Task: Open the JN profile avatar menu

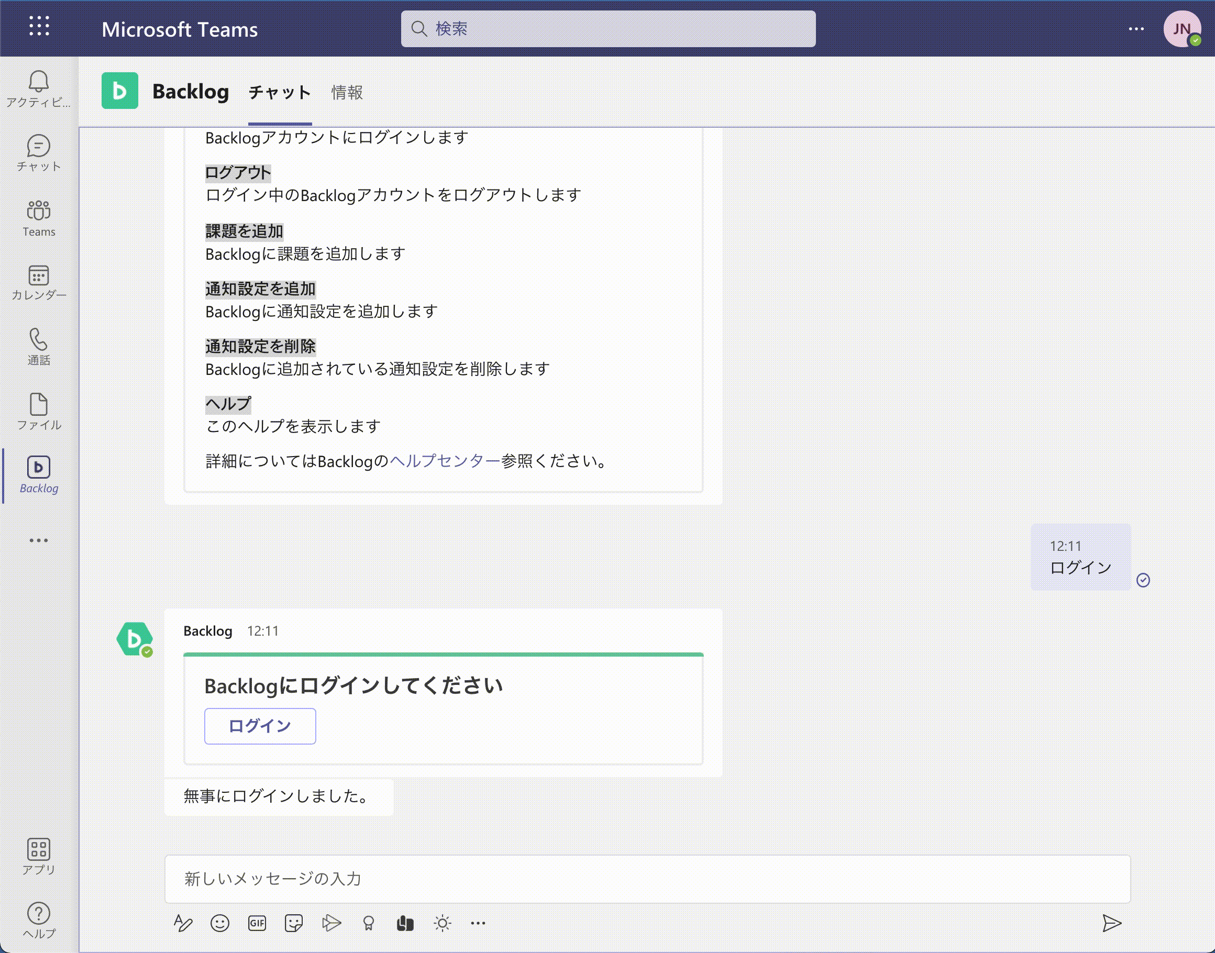Action: click(1181, 29)
